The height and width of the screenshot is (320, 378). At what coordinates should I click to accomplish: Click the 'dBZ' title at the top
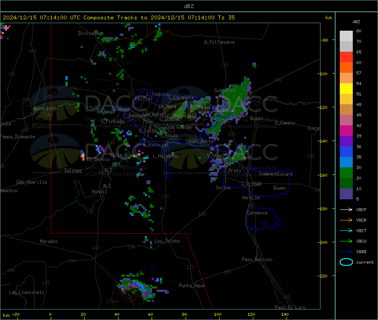(189, 6)
